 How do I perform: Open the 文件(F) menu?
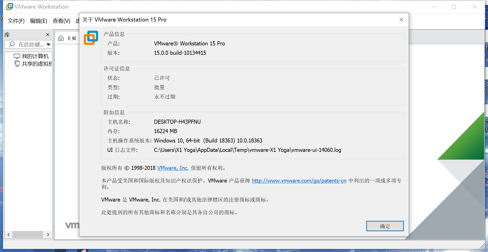pyautogui.click(x=16, y=21)
